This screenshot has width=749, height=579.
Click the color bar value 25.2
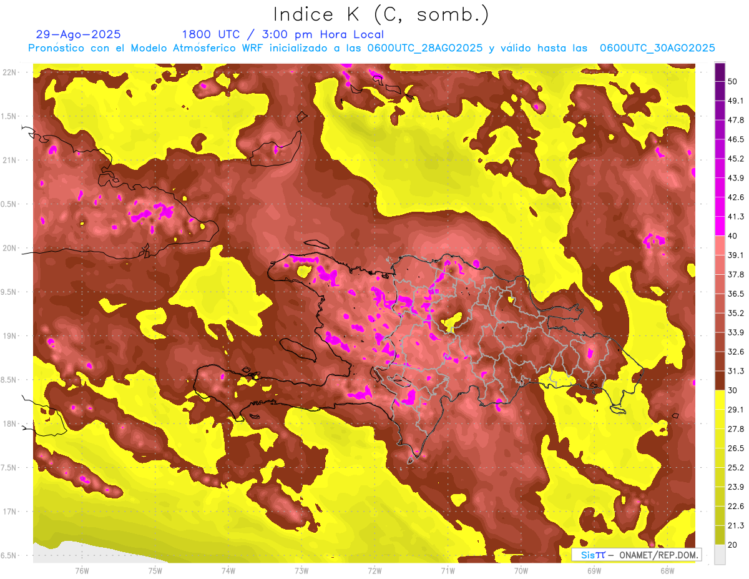(x=736, y=467)
